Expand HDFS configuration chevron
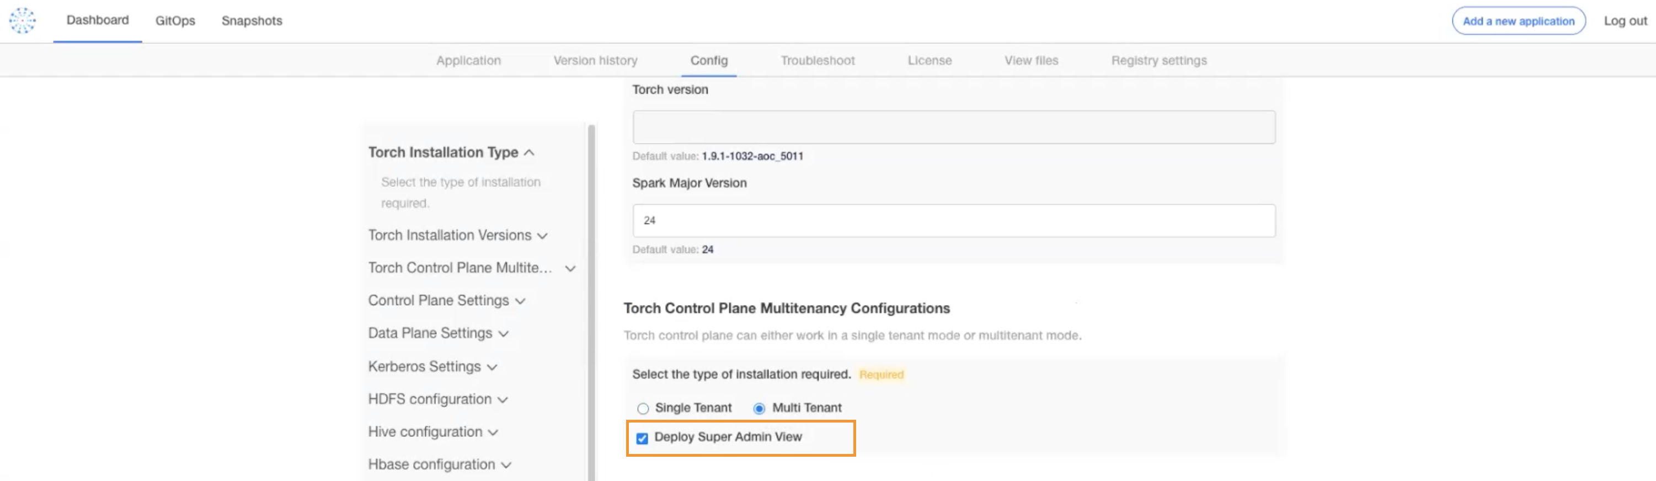Viewport: 1656px width, 481px height. [x=503, y=400]
